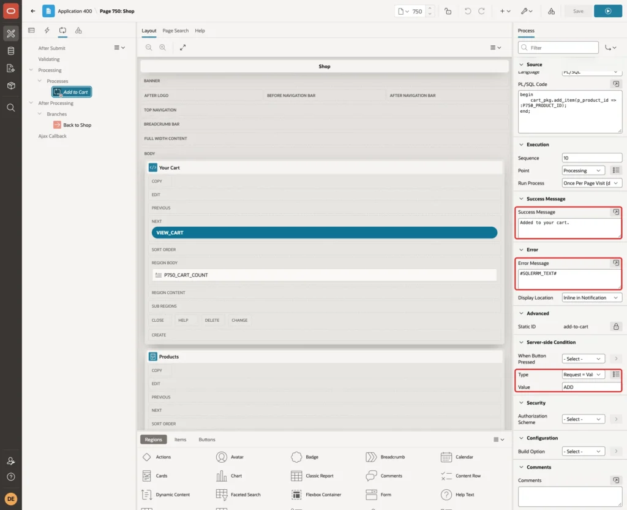Select the VIEW_CART button in layout

pos(325,232)
